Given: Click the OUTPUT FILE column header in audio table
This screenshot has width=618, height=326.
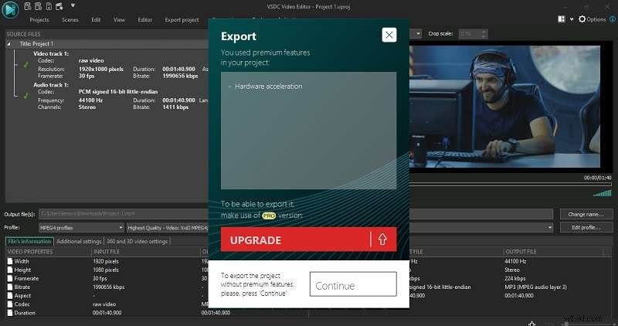Looking at the screenshot, I should [x=553, y=252].
